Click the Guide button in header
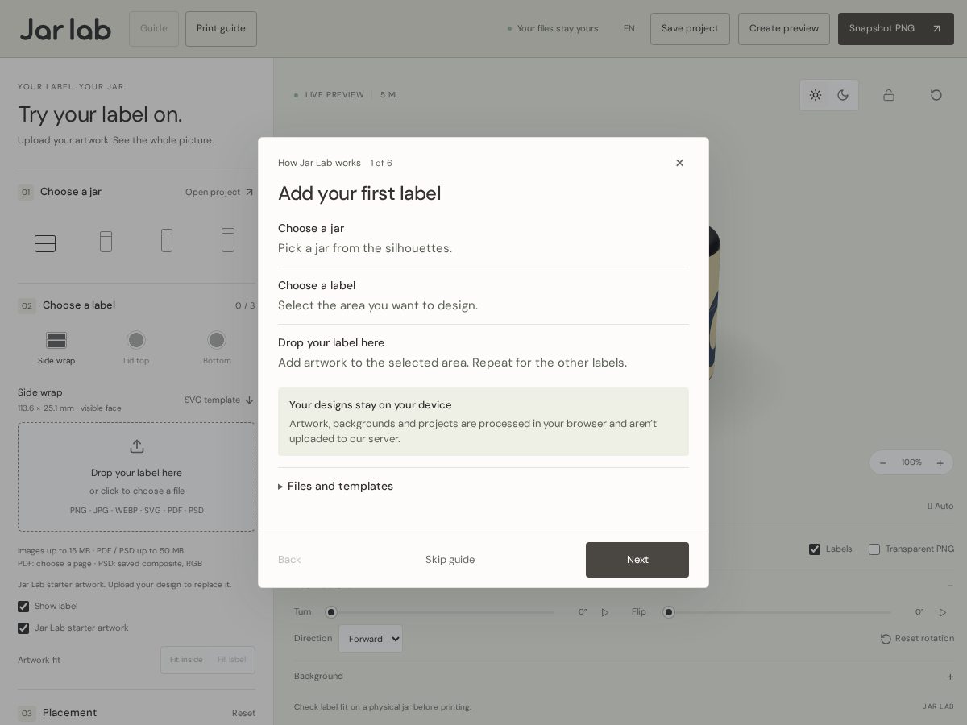 point(154,28)
